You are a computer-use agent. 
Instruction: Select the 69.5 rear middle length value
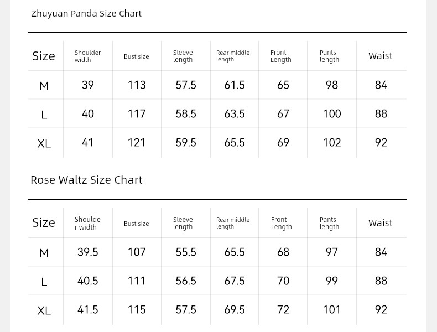tap(235, 310)
